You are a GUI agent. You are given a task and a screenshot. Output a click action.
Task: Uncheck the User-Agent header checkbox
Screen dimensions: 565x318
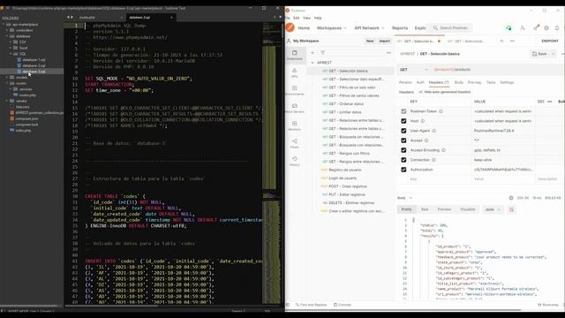point(403,131)
